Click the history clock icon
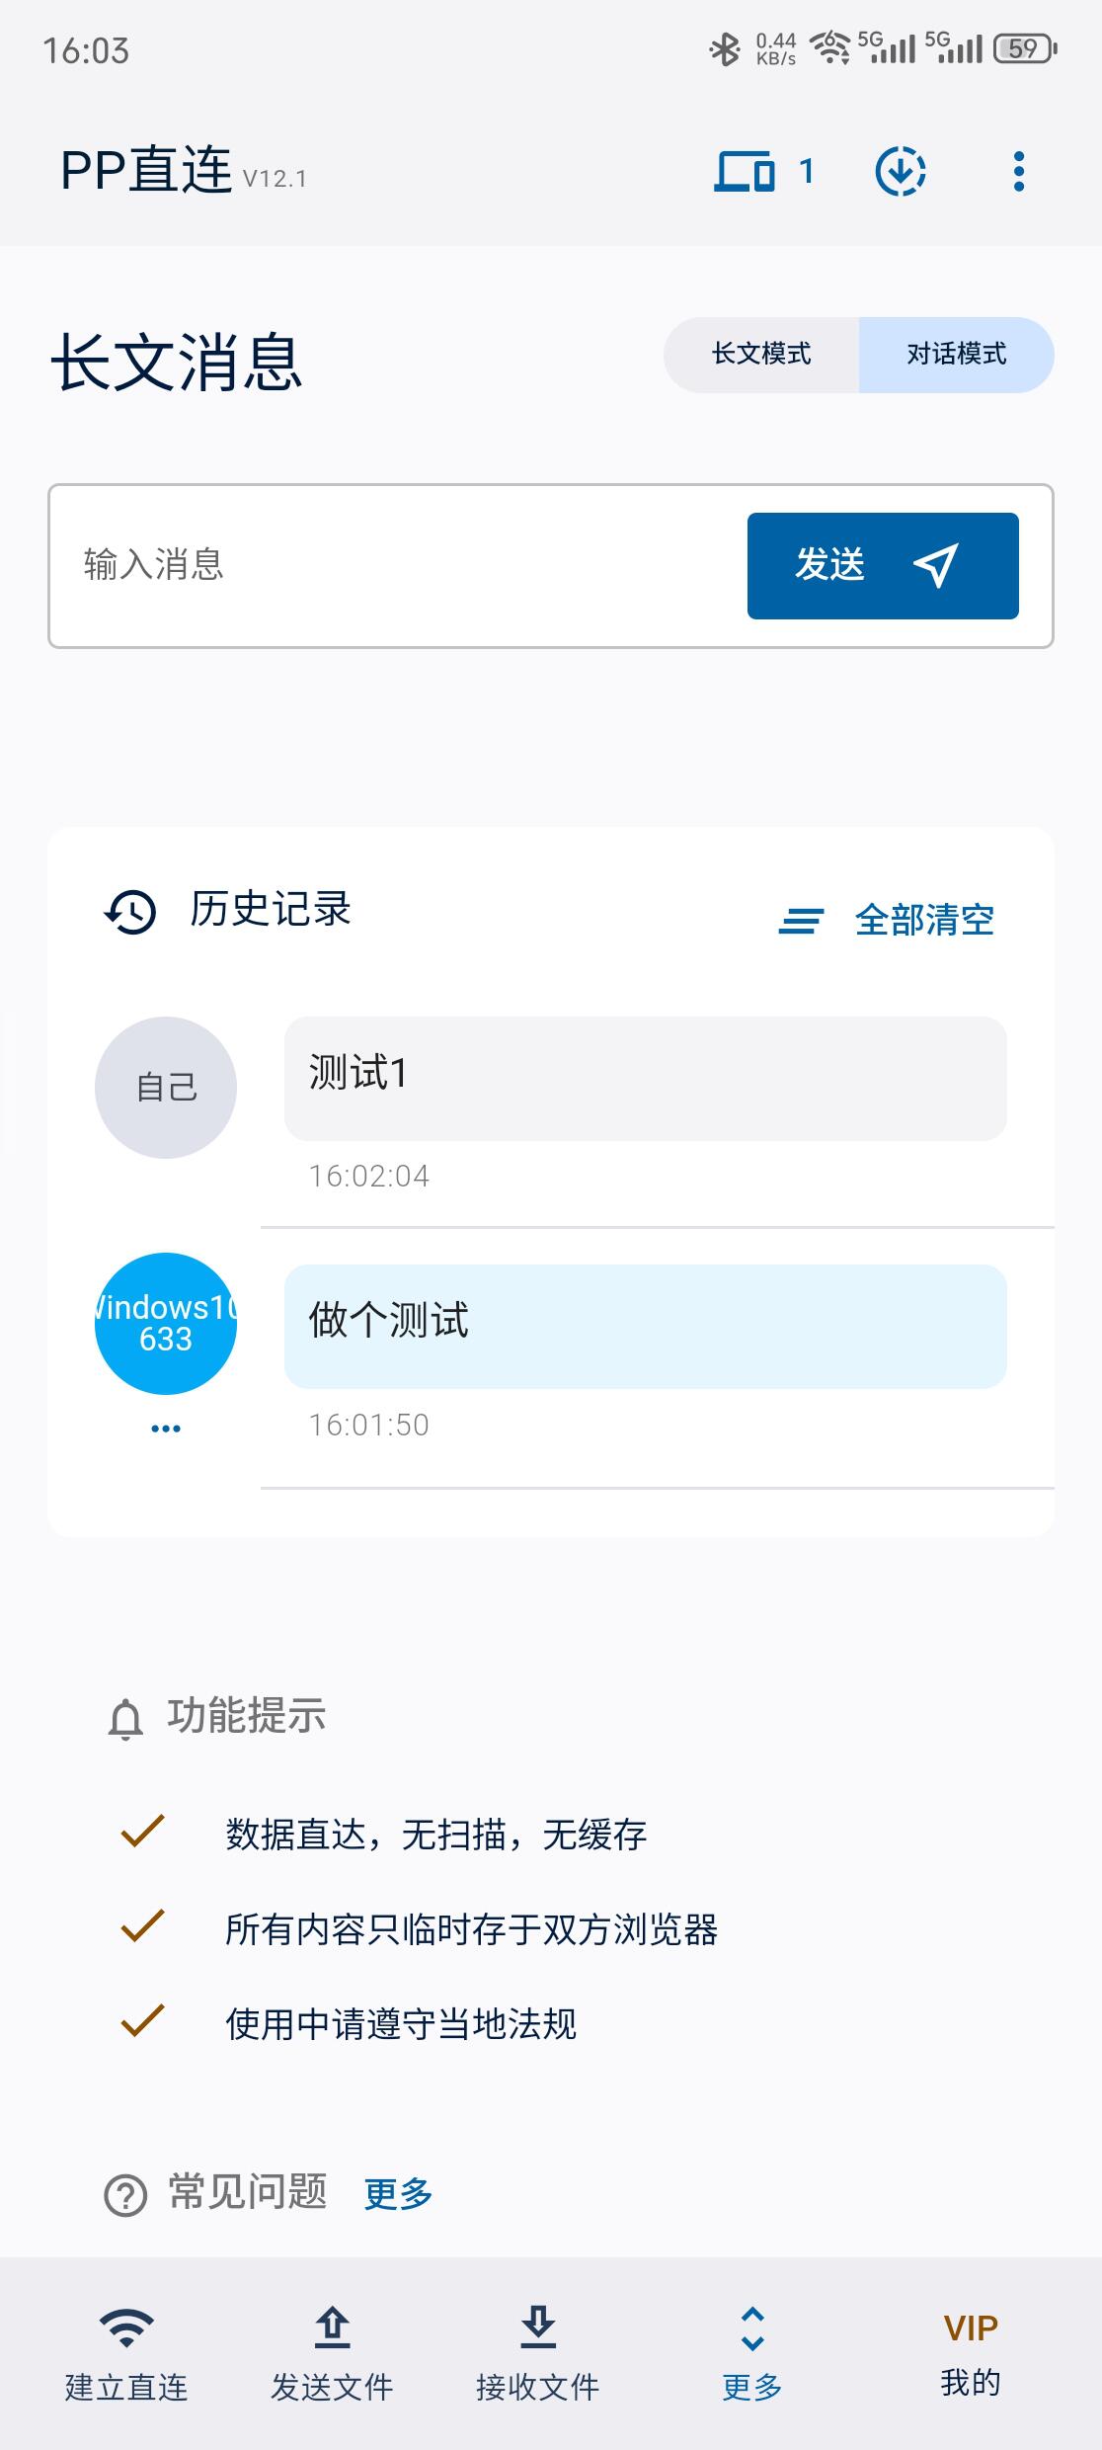Viewport: 1102px width, 2450px height. [130, 912]
